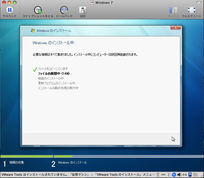
Task: Click the Bluetooth icon in status bar
Action: click(x=168, y=175)
